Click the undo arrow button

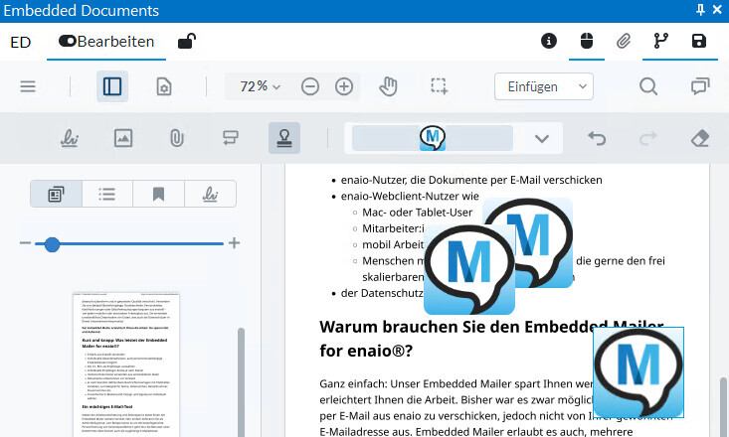pyautogui.click(x=597, y=138)
